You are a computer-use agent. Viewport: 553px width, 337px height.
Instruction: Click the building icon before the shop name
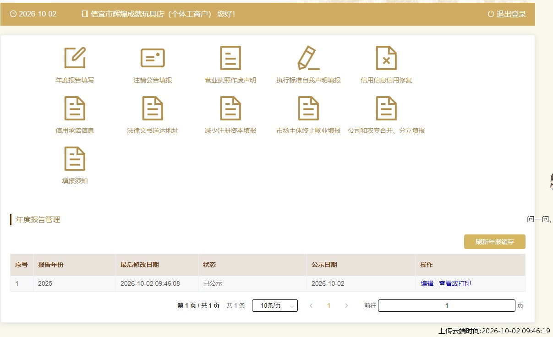click(85, 14)
